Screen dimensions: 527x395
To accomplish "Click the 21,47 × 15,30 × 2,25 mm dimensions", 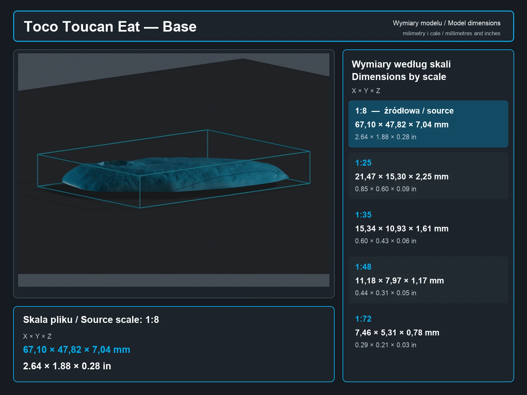I will click(402, 177).
